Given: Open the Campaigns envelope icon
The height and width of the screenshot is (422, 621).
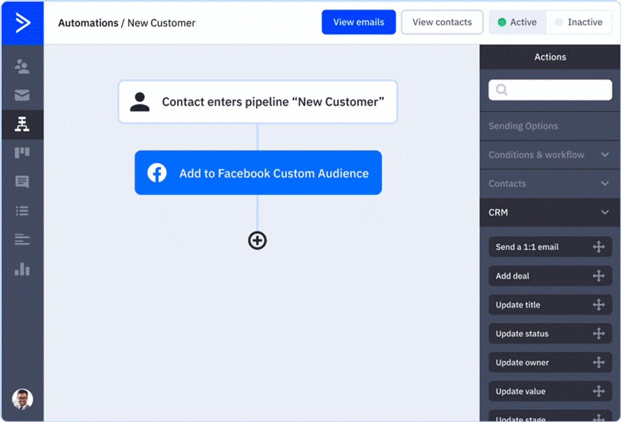Looking at the screenshot, I should tap(22, 95).
